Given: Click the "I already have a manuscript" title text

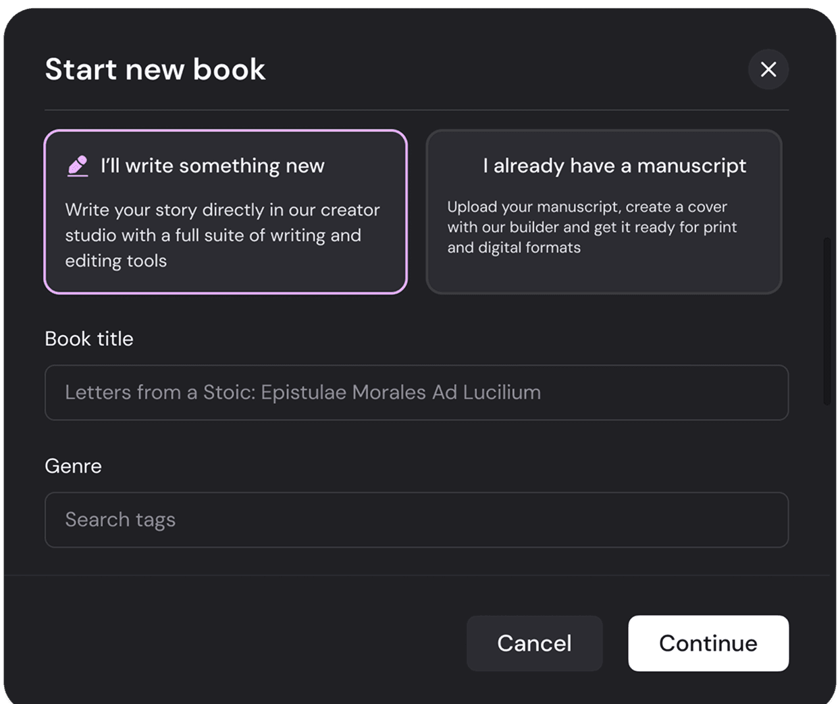Looking at the screenshot, I should (x=614, y=166).
